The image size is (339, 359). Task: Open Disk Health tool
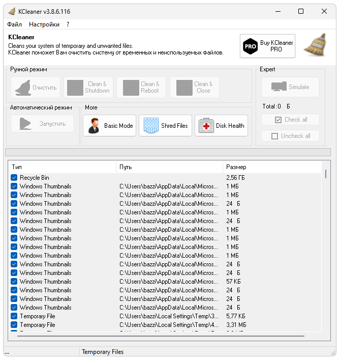[221, 126]
